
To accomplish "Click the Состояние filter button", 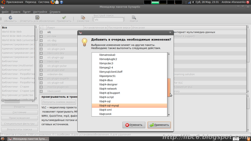I will (20, 112).
